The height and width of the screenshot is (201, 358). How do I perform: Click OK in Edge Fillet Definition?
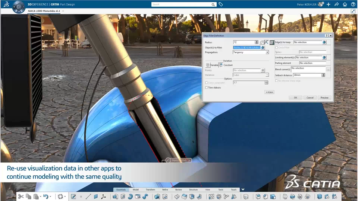295,98
